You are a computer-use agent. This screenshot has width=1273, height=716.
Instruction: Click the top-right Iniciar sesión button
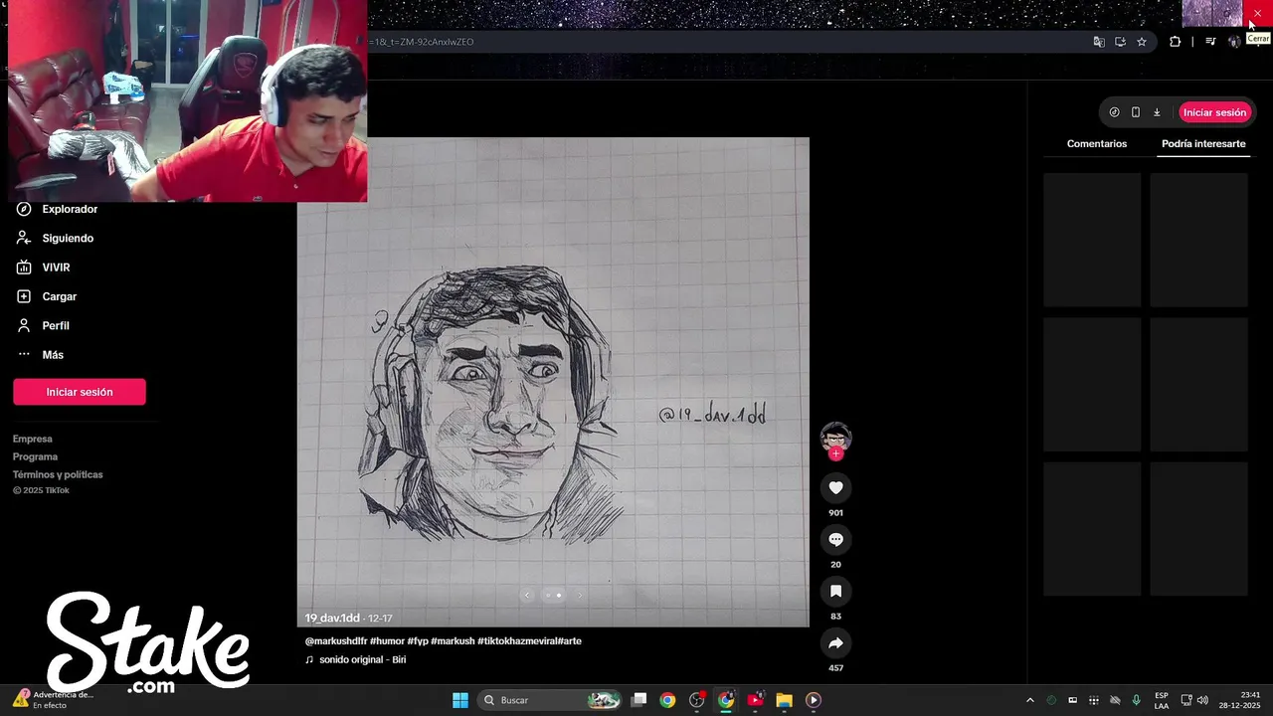pyautogui.click(x=1214, y=112)
